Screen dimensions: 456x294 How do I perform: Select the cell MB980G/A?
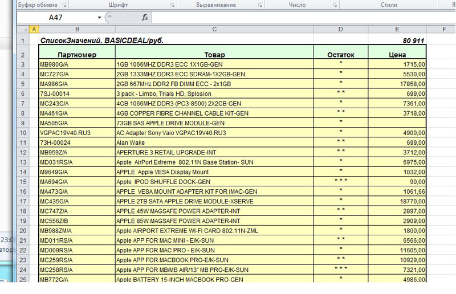tap(77, 64)
